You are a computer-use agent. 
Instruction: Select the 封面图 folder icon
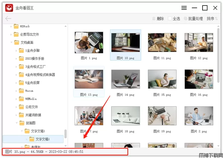22,123
